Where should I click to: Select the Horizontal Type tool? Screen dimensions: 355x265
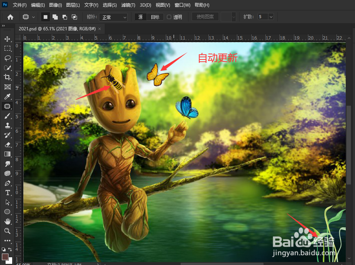pos(7,193)
